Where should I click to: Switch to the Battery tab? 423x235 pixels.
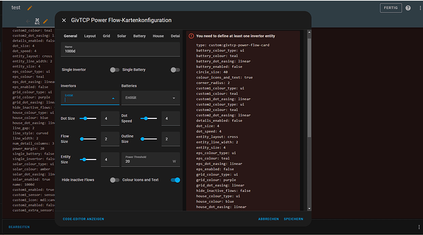[139, 36]
